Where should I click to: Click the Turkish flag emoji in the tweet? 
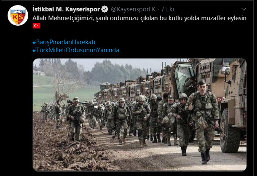[37, 26]
